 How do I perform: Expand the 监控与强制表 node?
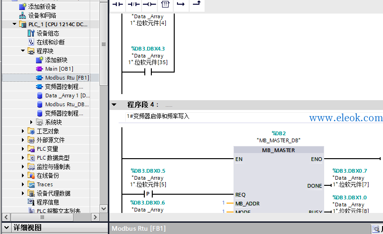23,167
